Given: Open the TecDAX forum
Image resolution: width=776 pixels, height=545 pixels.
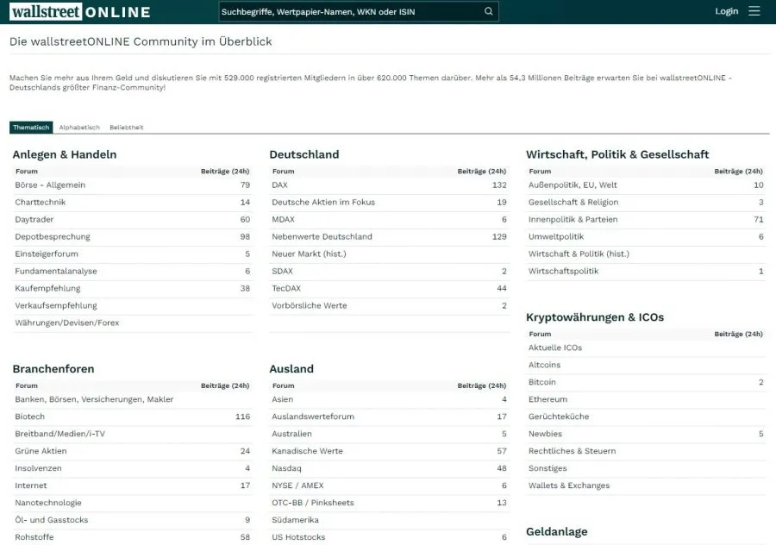Looking at the screenshot, I should (286, 289).
